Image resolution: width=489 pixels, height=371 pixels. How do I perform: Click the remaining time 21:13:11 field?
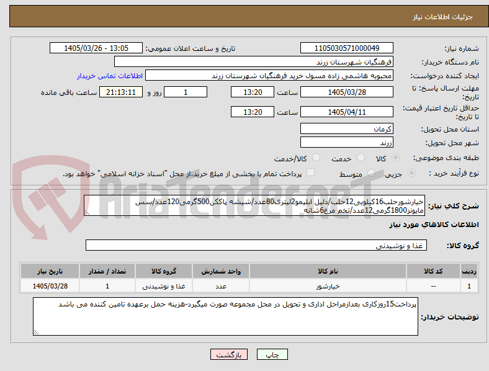coord(121,92)
